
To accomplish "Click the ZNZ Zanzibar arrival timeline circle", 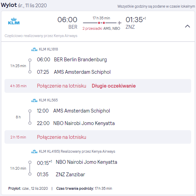I will [30, 174].
